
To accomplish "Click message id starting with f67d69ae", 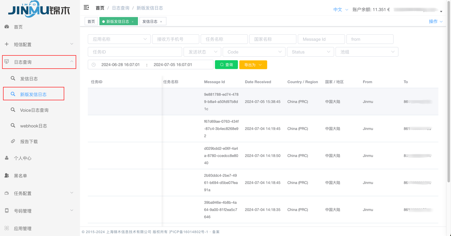I will click(x=221, y=129).
